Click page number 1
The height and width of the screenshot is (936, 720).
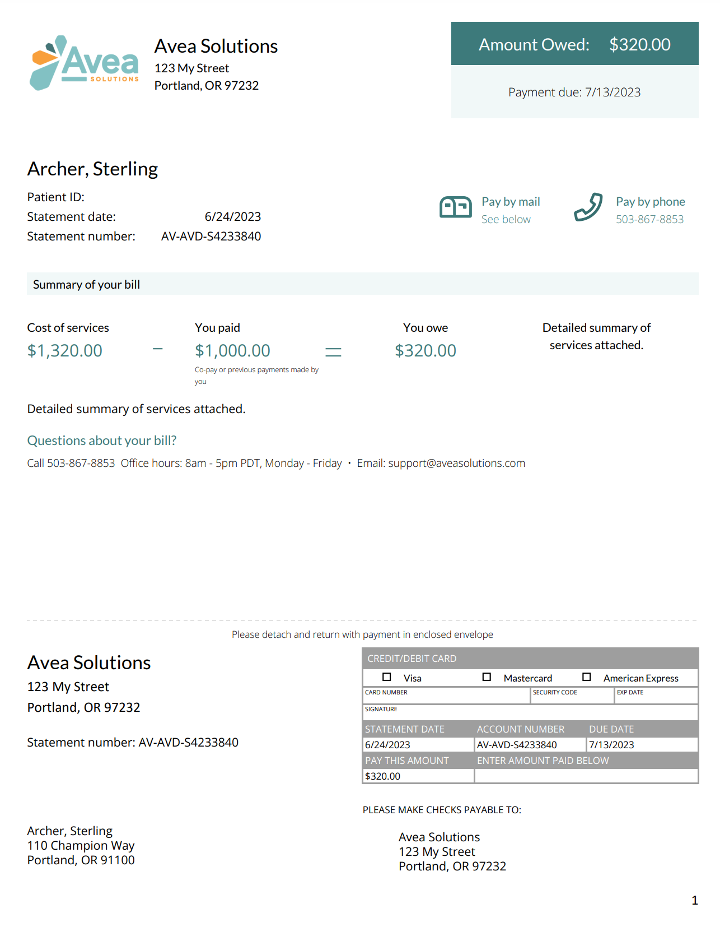695,900
